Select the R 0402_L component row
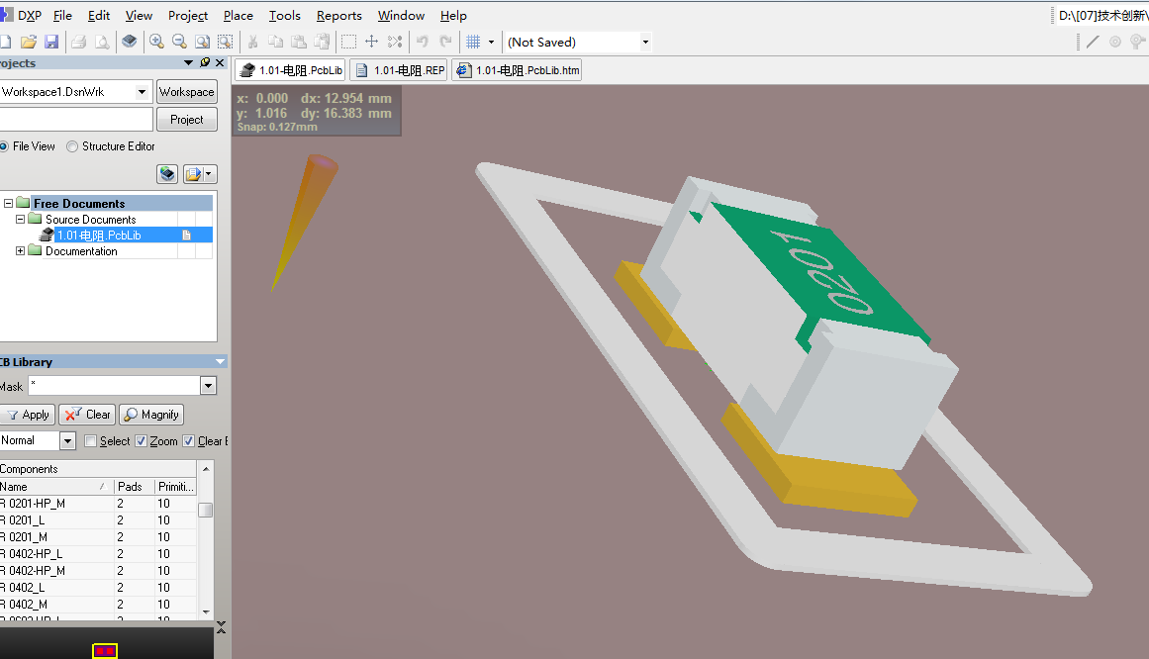 pos(98,587)
